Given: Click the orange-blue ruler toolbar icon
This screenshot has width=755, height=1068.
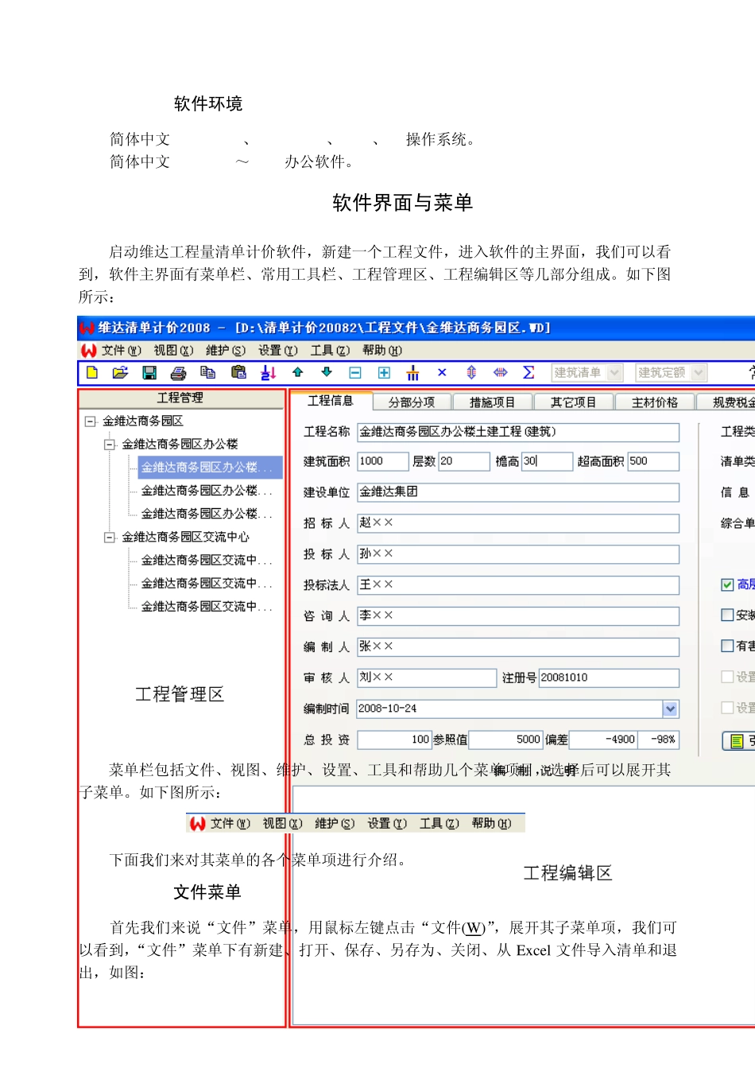Looking at the screenshot, I should [x=412, y=372].
